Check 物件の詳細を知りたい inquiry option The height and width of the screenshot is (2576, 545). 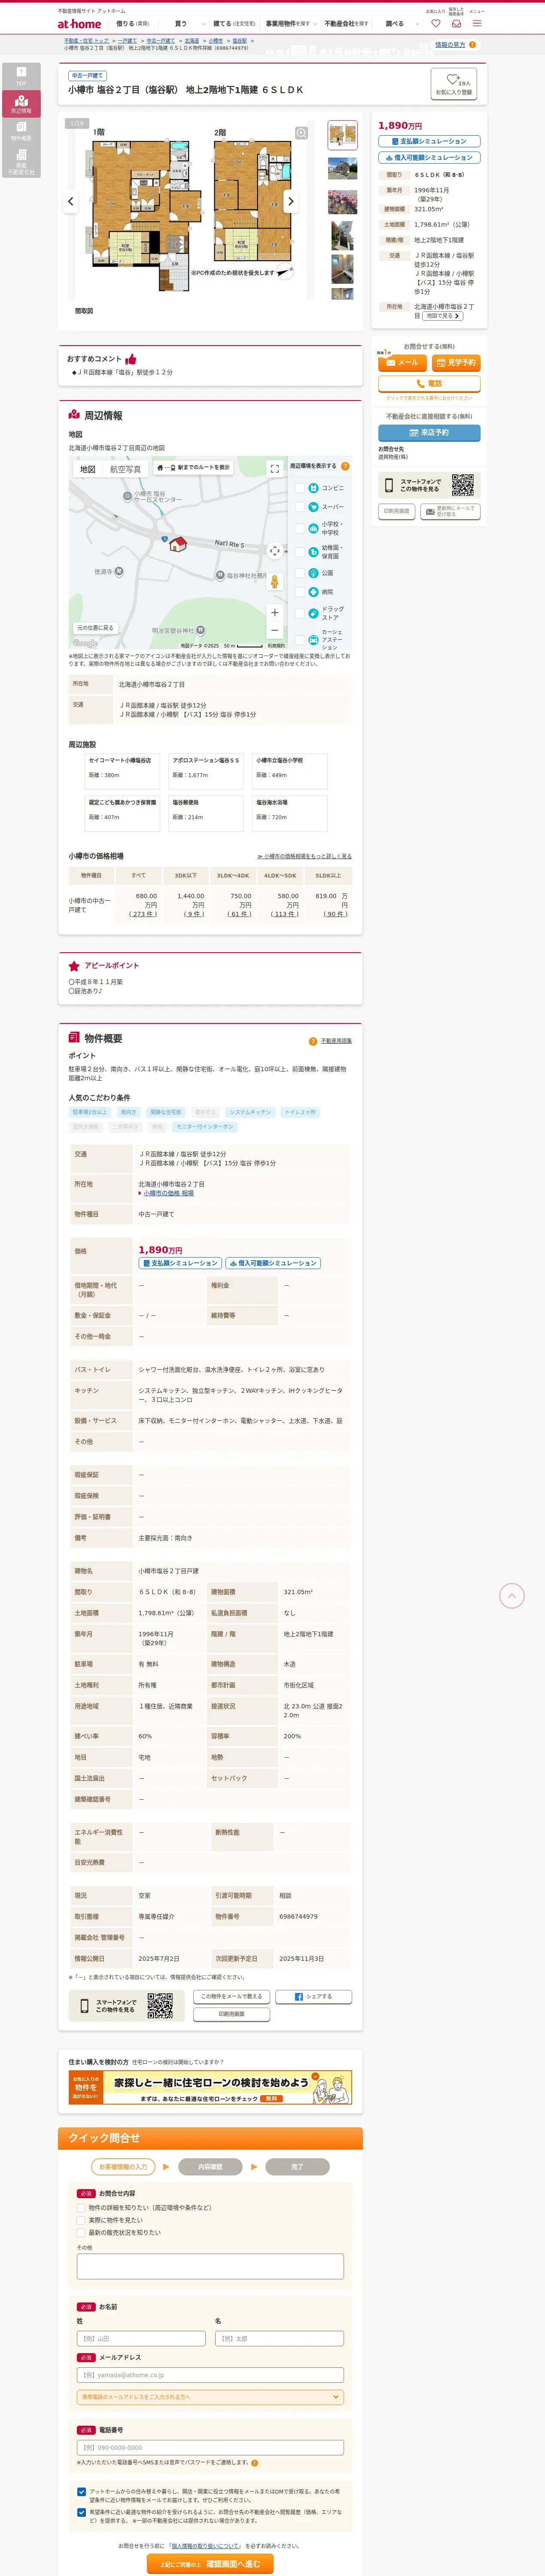[x=81, y=2207]
